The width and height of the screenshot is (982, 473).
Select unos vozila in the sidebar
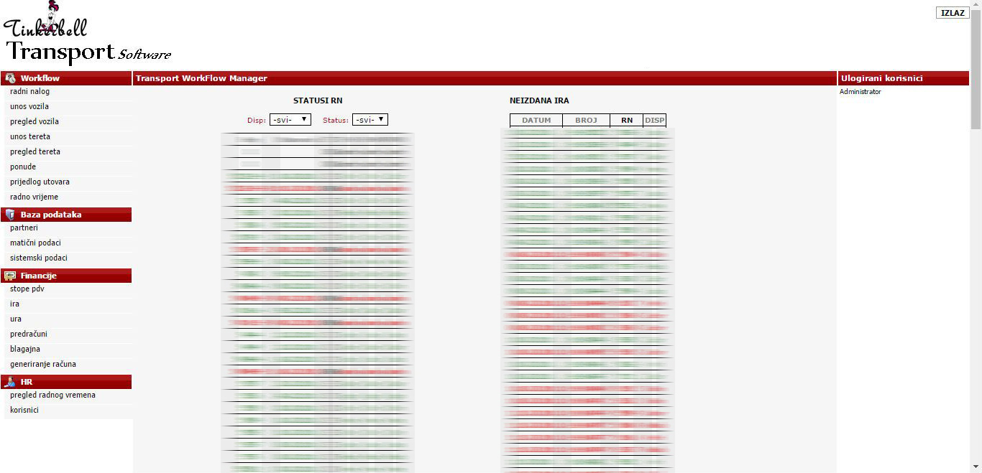[x=29, y=107]
